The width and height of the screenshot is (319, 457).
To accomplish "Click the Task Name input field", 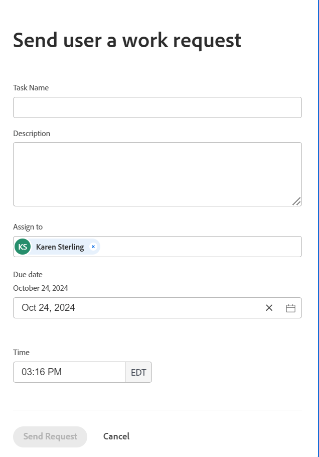I will pos(157,107).
